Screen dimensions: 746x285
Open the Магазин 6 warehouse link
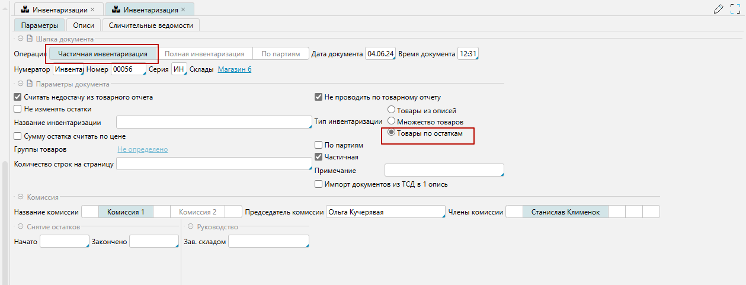[x=235, y=69]
